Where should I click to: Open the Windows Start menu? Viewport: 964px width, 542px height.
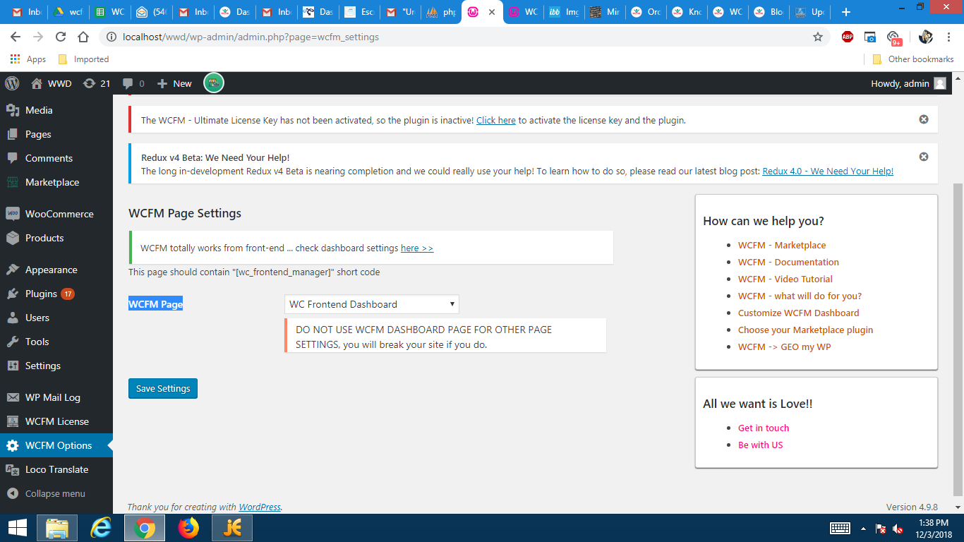(x=17, y=528)
